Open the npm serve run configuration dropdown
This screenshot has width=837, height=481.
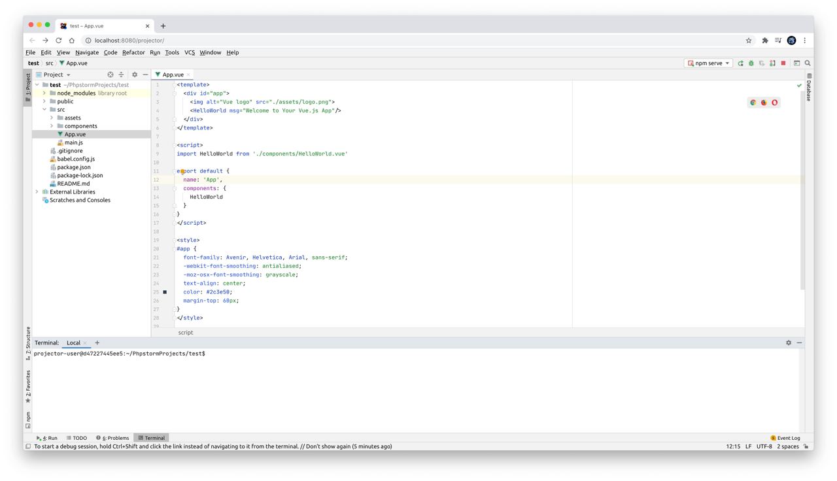(709, 63)
